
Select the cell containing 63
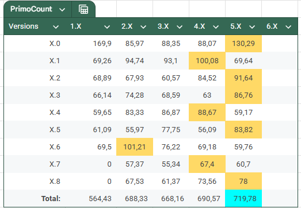[x=207, y=95]
